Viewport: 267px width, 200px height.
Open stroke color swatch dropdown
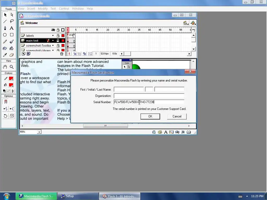pos(11,79)
